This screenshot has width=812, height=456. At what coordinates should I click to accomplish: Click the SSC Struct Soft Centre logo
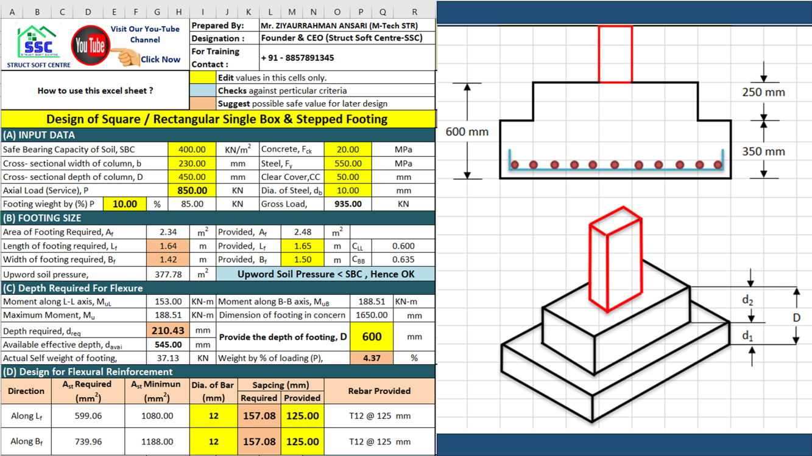click(x=38, y=46)
